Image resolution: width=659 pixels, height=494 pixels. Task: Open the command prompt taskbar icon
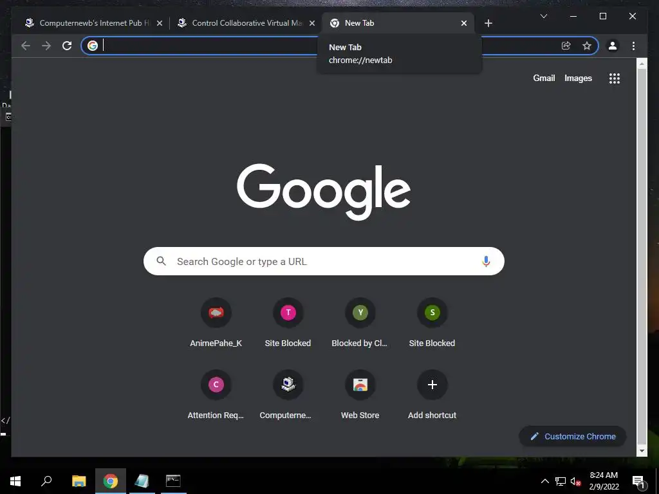[173, 481]
